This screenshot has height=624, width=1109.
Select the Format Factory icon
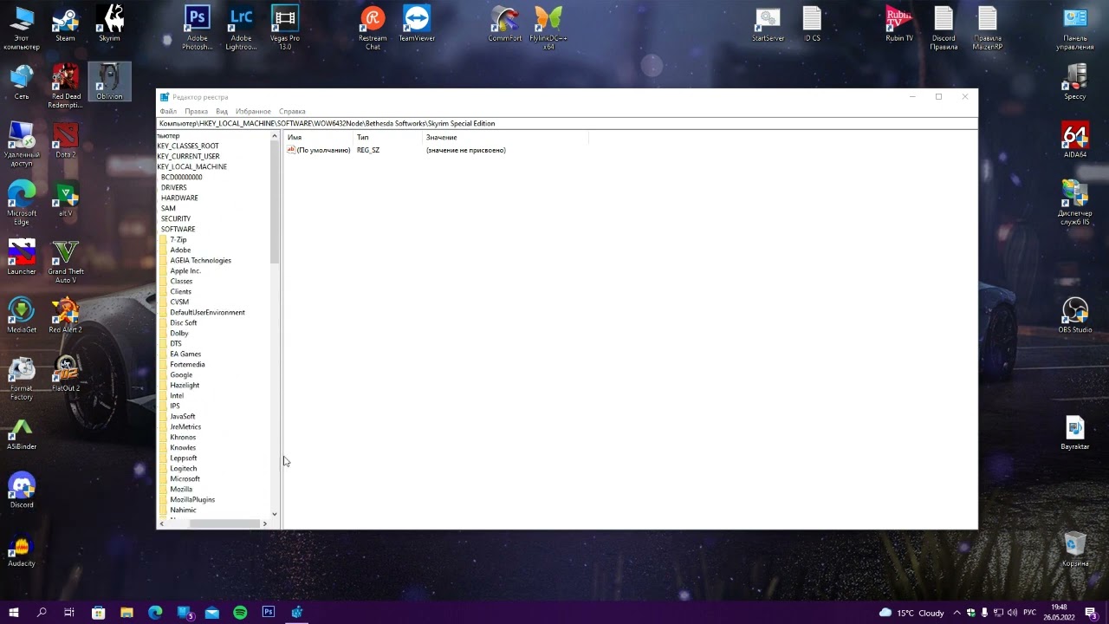click(x=22, y=379)
